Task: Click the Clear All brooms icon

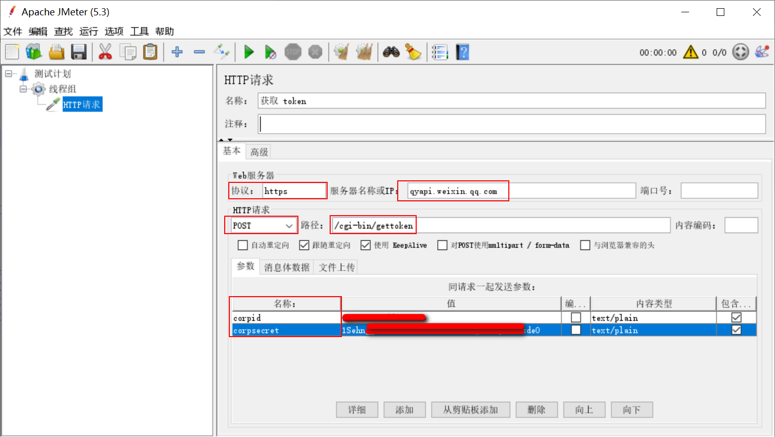Action: pyautogui.click(x=364, y=52)
